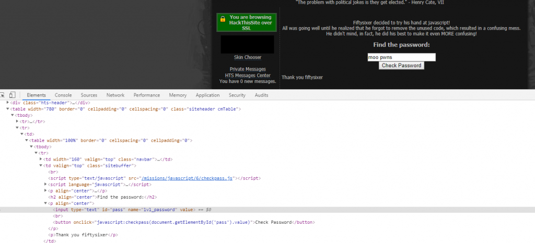
Task: Collapse the open p align center node
Action: pos(46,203)
